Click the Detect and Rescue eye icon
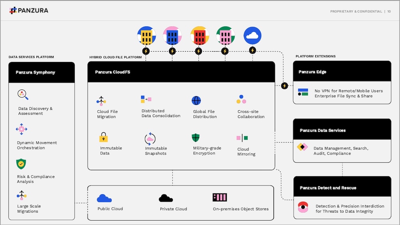The height and width of the screenshot is (225, 400). (x=303, y=207)
